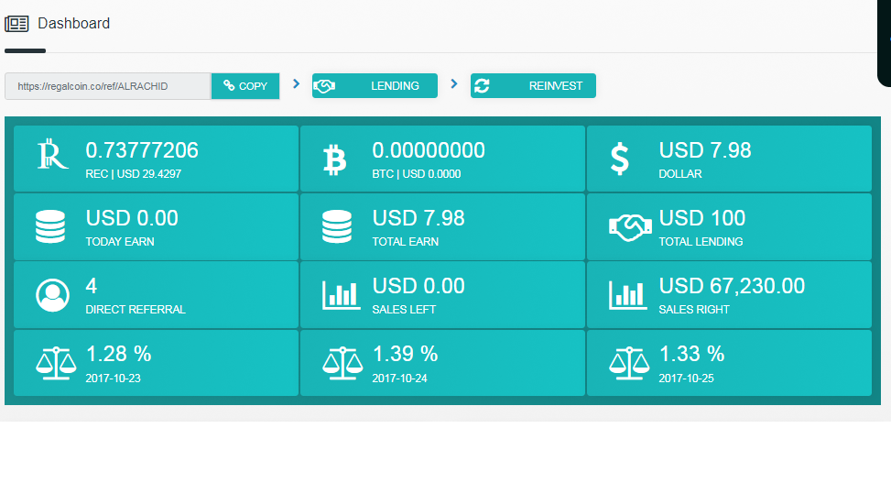Screen dimensions: 891x494
Task: Click the Total Lending handshake icon
Action: click(x=630, y=227)
